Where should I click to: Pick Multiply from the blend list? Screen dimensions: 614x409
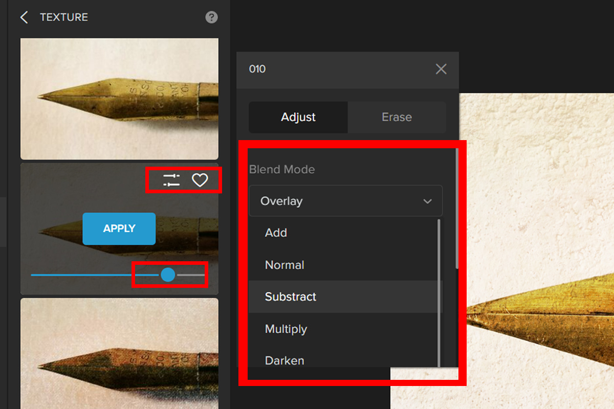pyautogui.click(x=286, y=329)
